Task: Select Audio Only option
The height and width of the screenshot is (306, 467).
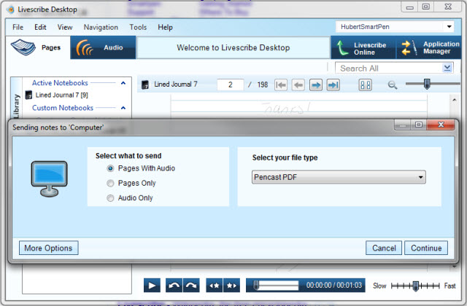Action: 111,197
